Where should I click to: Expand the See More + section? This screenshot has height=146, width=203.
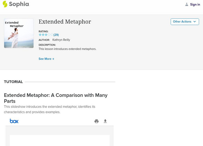(x=46, y=59)
